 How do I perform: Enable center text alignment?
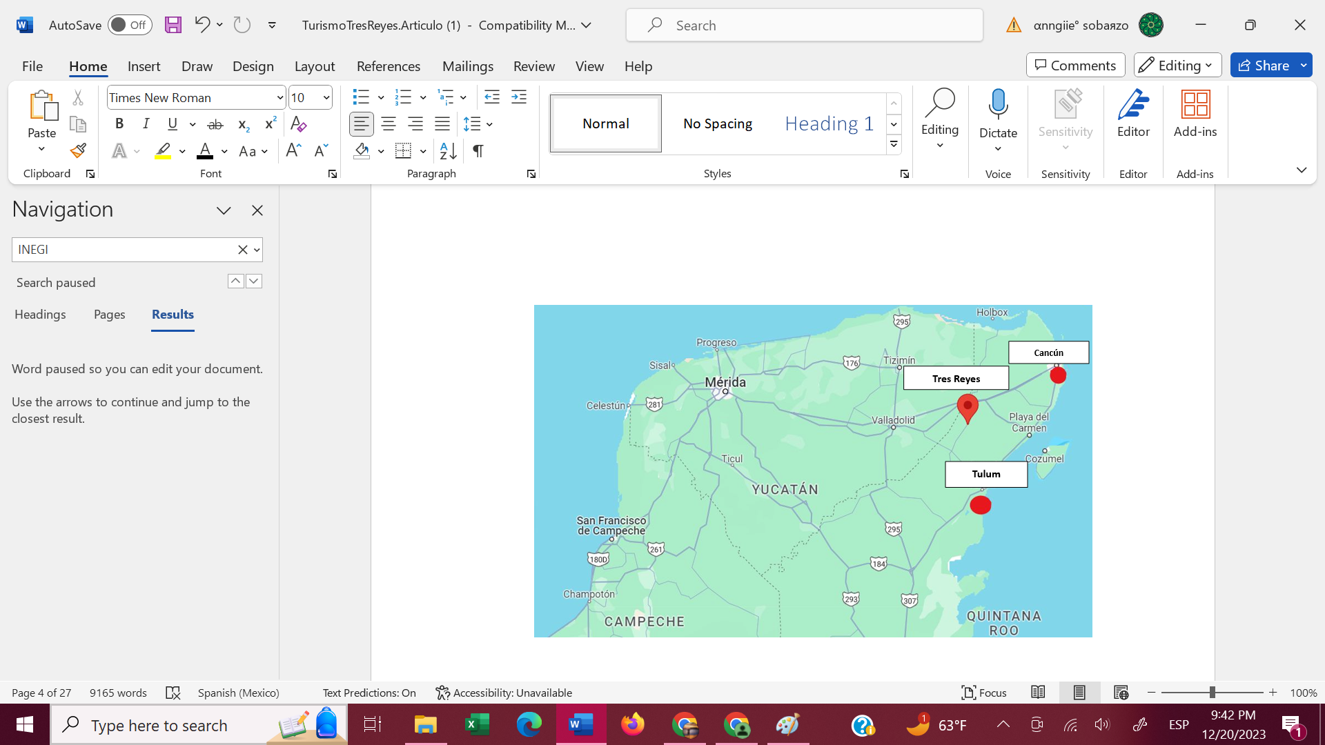tap(389, 124)
